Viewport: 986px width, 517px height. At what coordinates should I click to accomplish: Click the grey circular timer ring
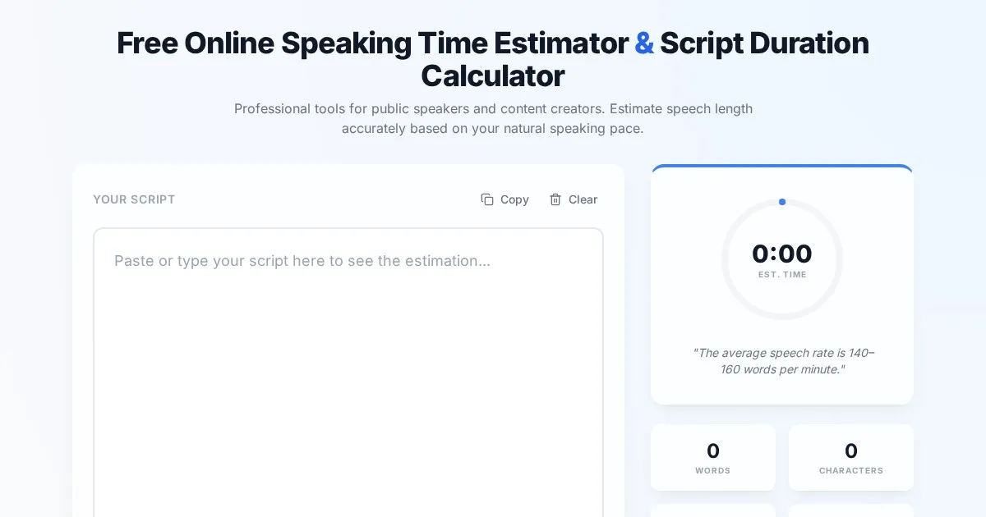tap(724, 259)
